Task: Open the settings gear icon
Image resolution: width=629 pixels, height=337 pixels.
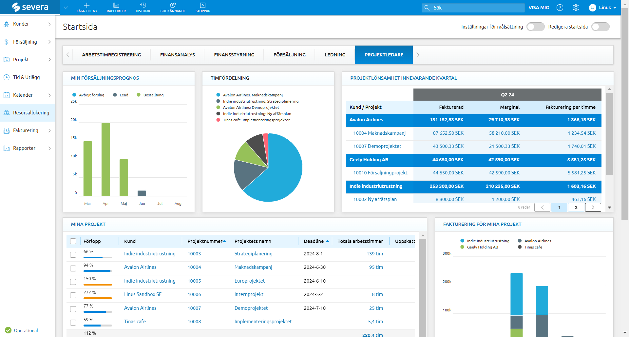Action: click(576, 8)
